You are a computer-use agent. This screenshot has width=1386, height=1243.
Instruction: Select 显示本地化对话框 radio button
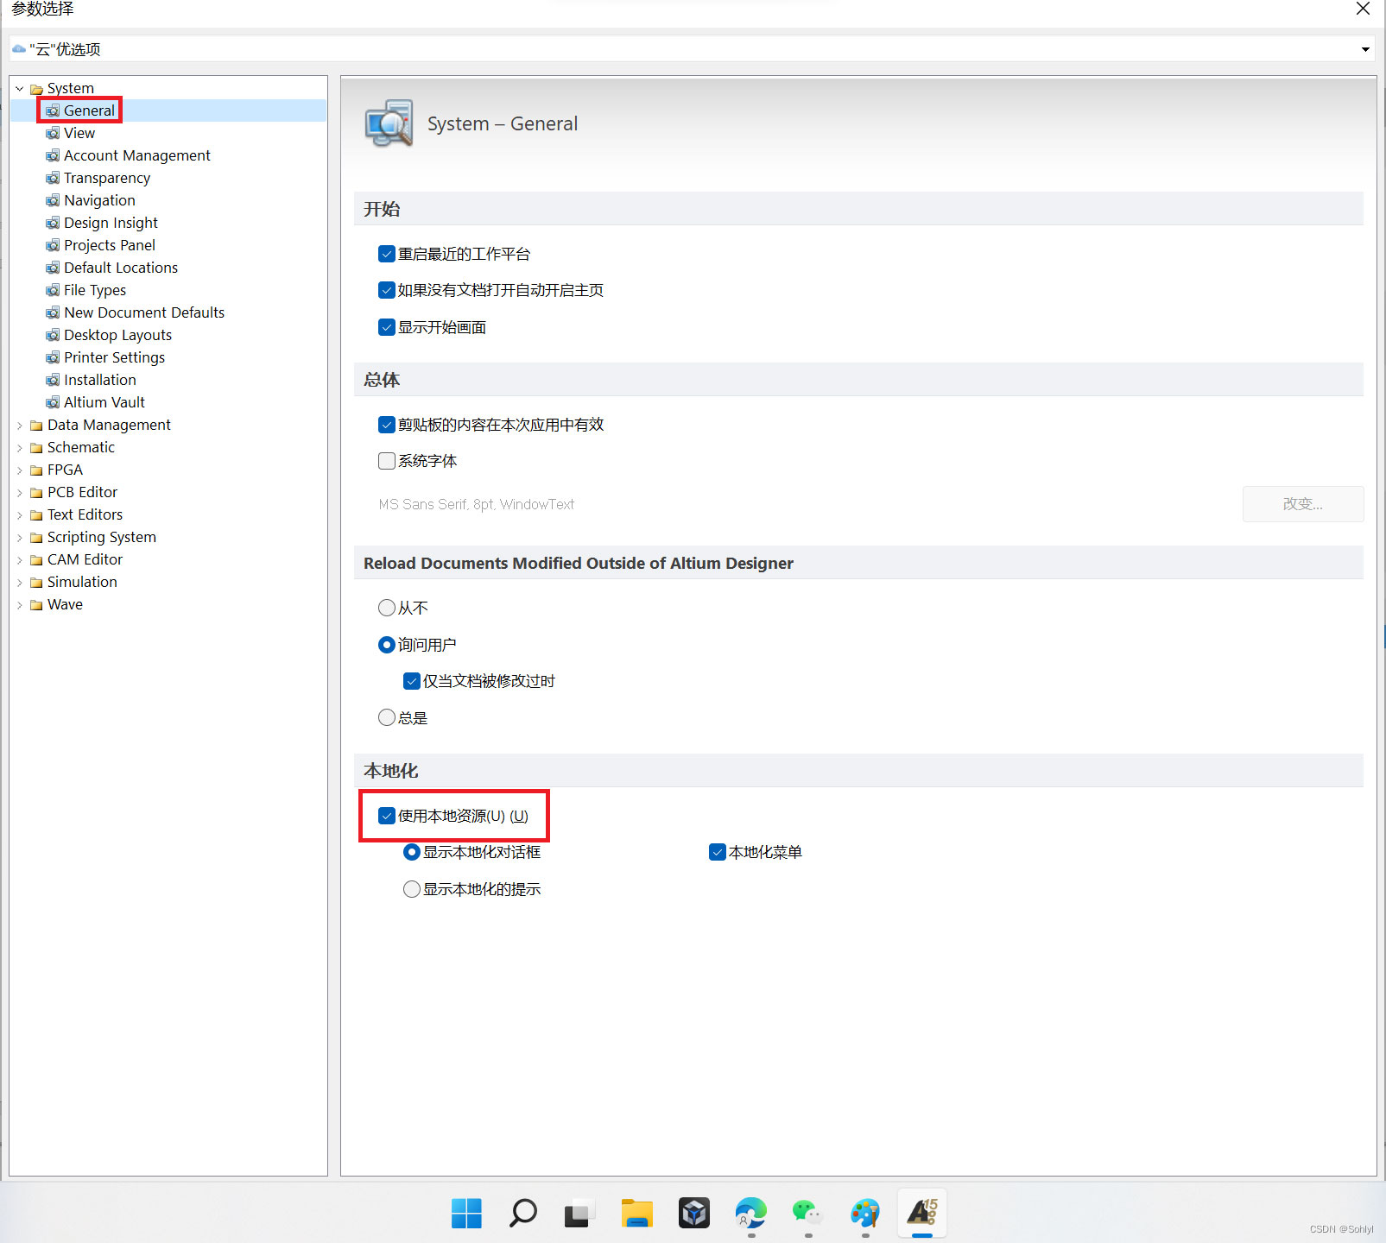pos(412,852)
